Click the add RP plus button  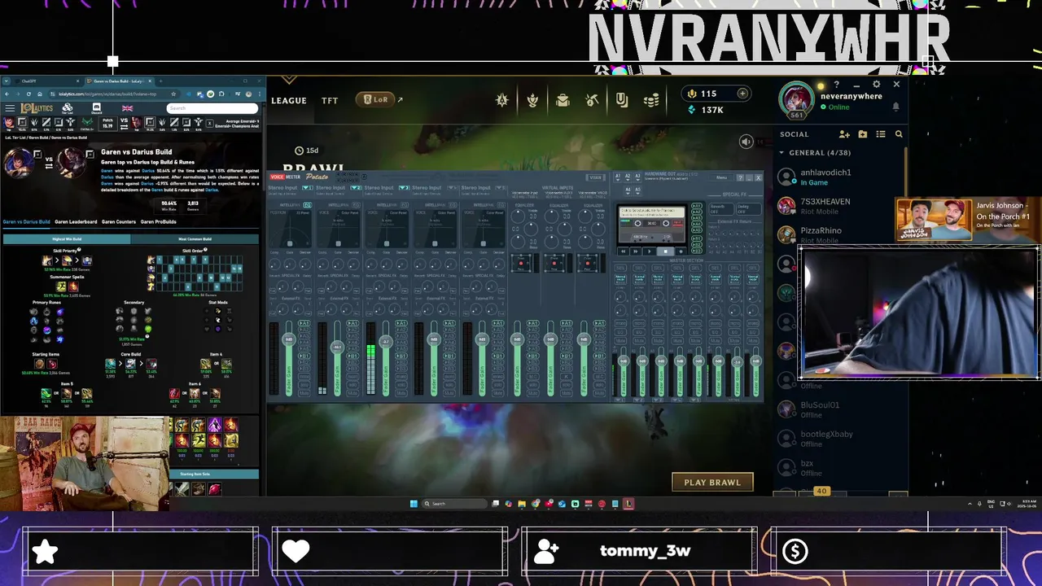[x=742, y=94]
